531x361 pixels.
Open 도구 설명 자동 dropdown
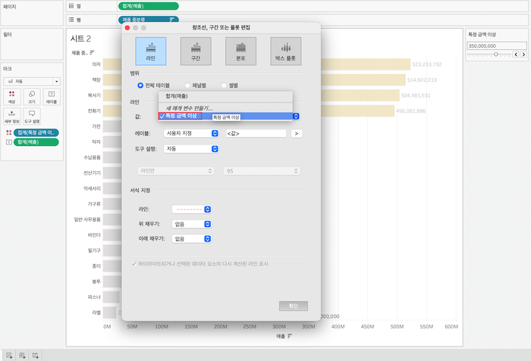coord(191,149)
